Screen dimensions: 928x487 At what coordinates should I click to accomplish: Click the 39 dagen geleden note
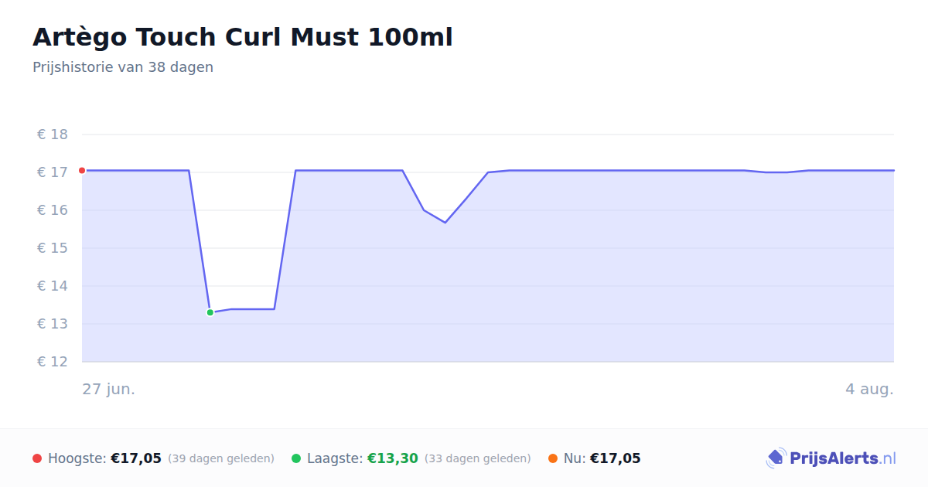point(221,458)
